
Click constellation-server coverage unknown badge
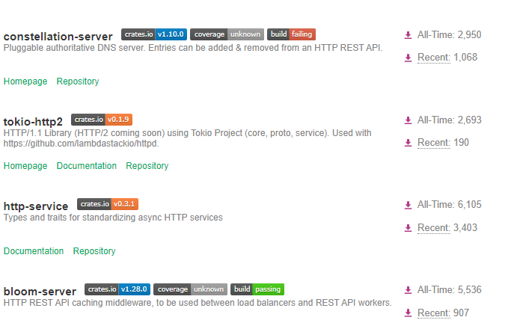(227, 34)
